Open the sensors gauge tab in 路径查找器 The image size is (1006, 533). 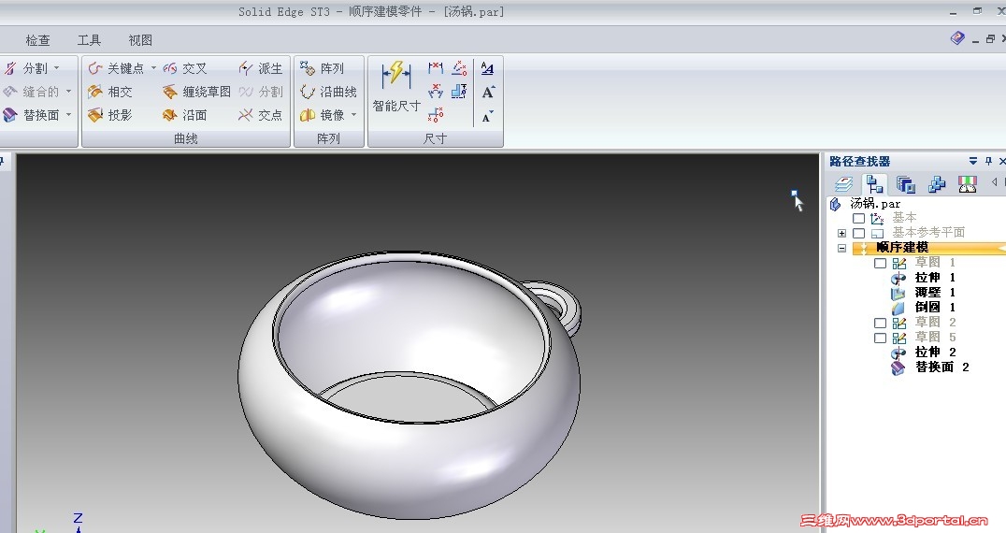(968, 185)
